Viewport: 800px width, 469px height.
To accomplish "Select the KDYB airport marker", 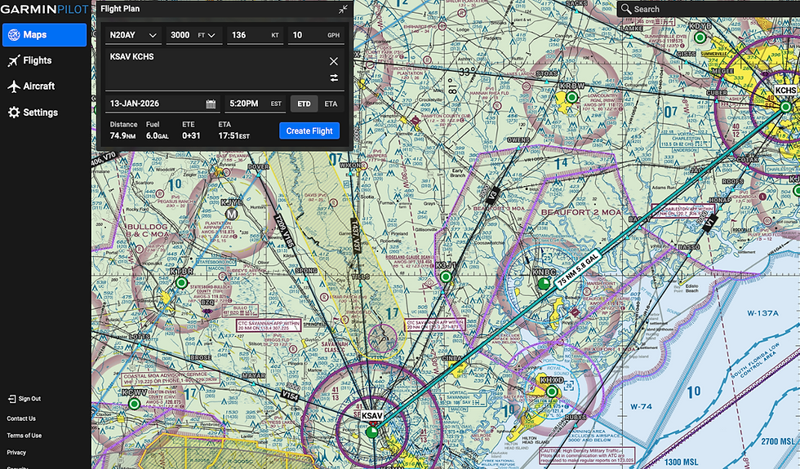I will tap(700, 38).
